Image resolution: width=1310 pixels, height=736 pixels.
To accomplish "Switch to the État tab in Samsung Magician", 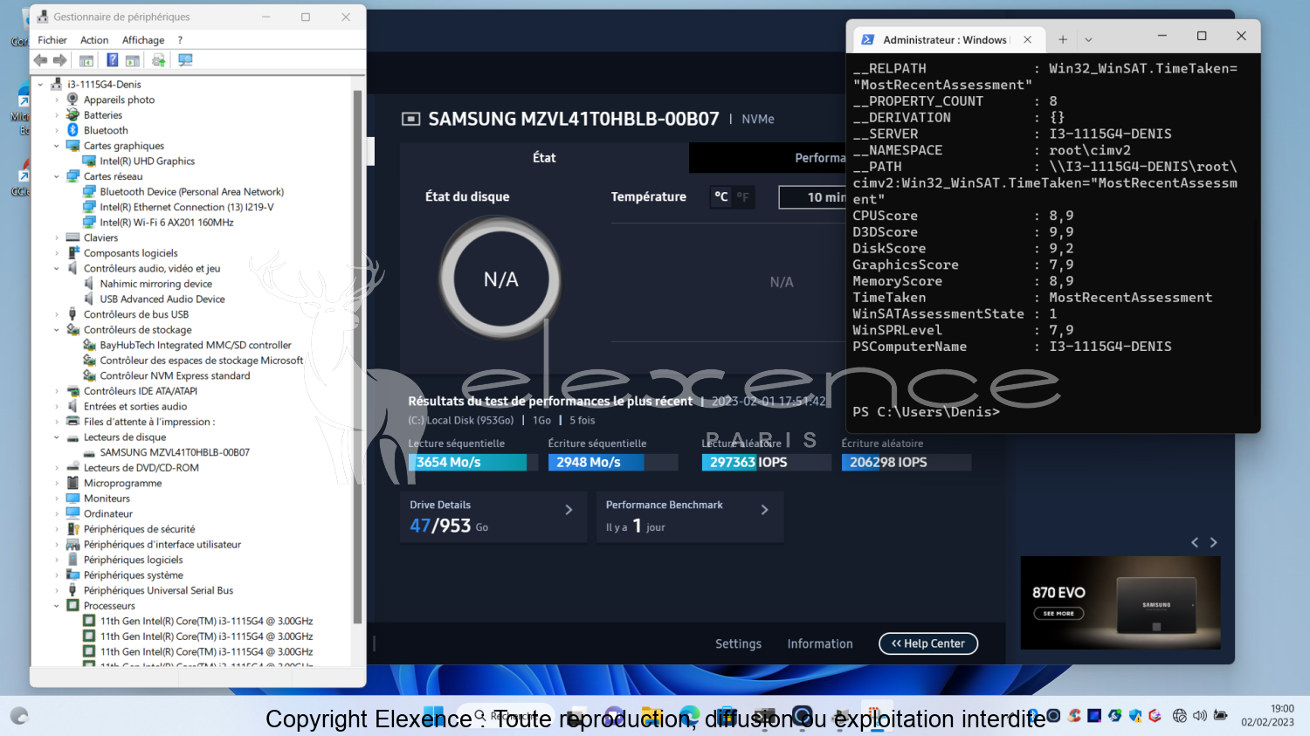I will tap(544, 158).
